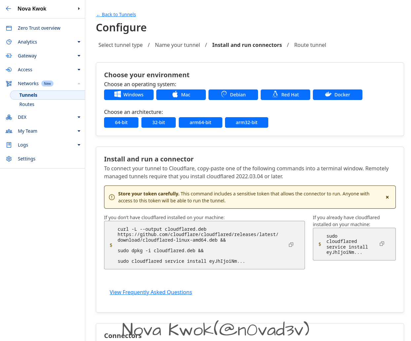Expand the Analytics section chevron
Viewport: 411px width, 341px height.
pyautogui.click(x=79, y=42)
